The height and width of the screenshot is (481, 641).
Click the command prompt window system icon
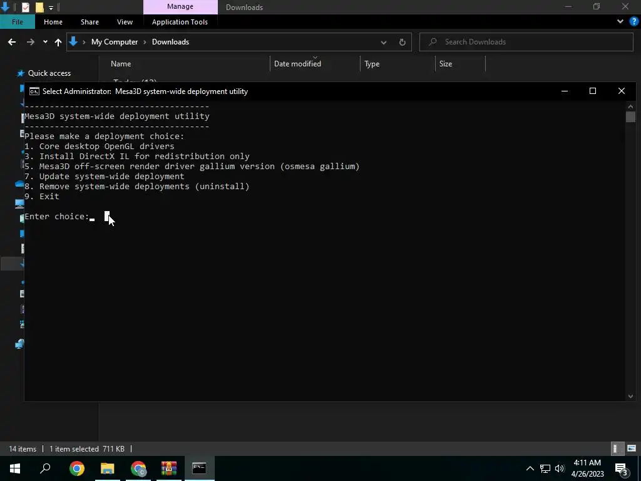tap(34, 91)
